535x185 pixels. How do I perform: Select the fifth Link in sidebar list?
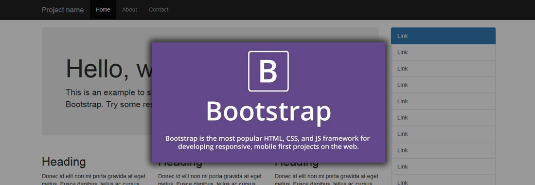tap(443, 101)
